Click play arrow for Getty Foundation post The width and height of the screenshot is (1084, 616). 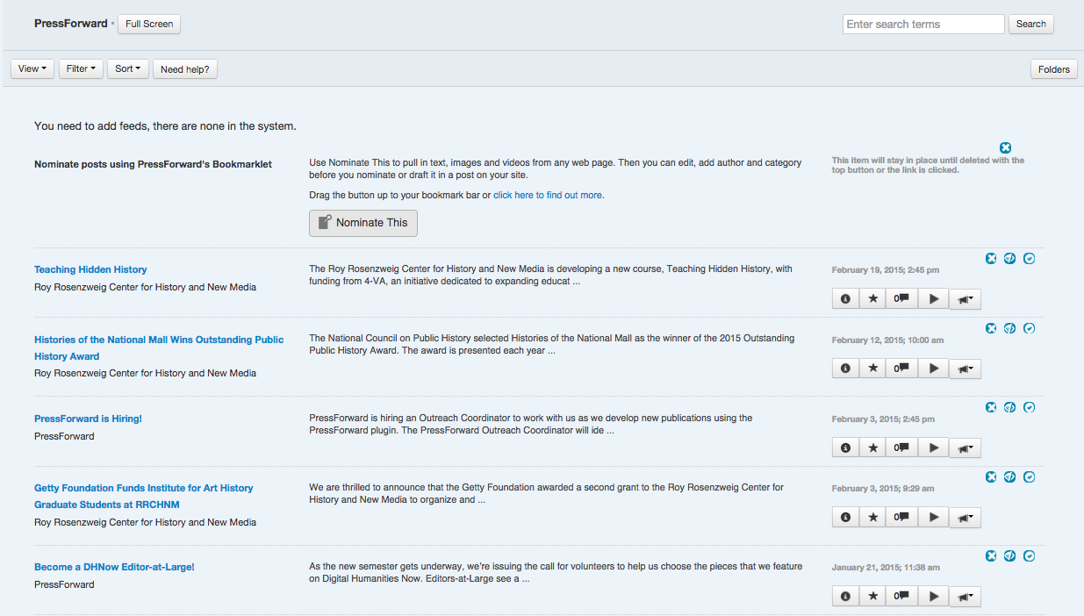tap(933, 517)
